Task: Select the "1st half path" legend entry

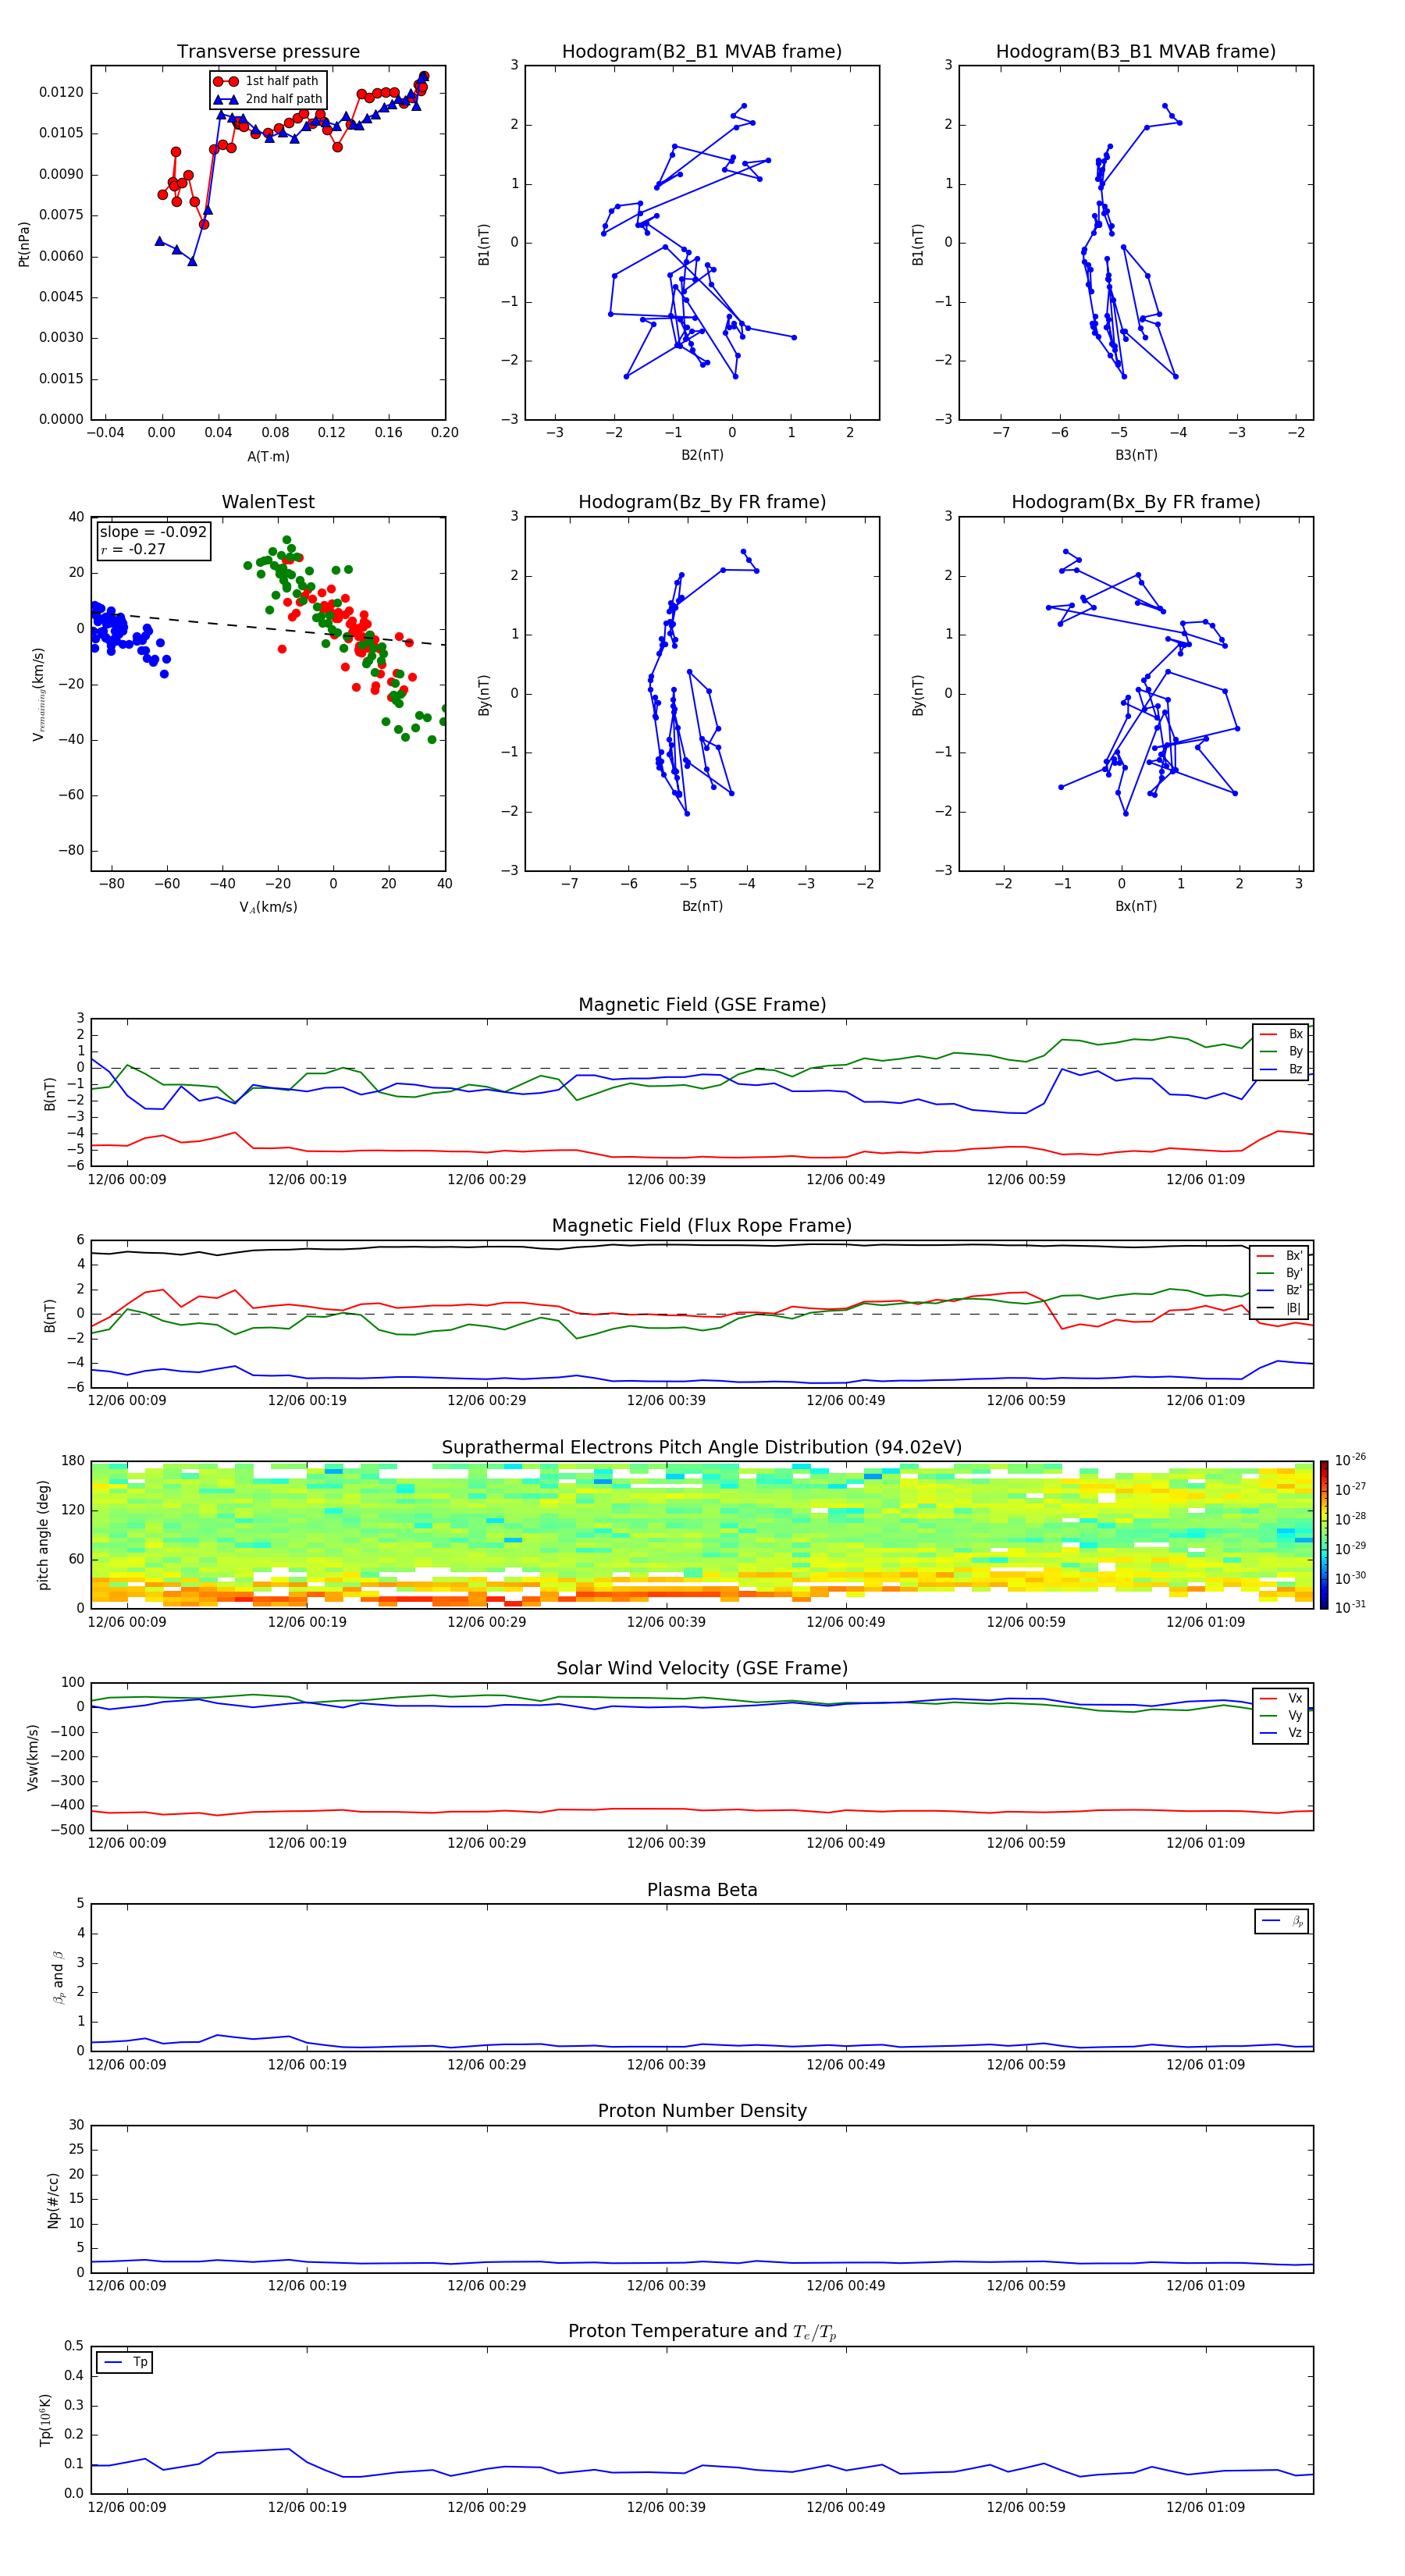Action: (x=266, y=81)
